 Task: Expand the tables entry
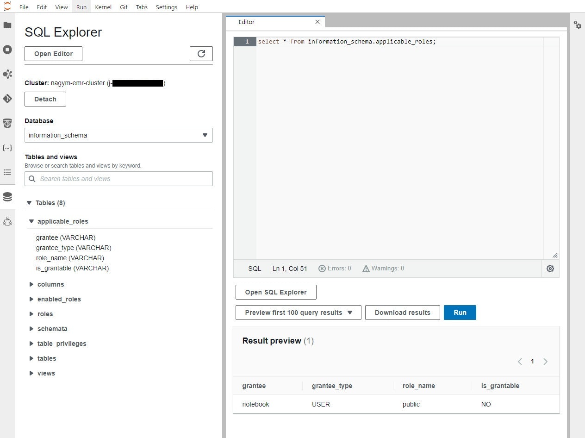click(31, 358)
